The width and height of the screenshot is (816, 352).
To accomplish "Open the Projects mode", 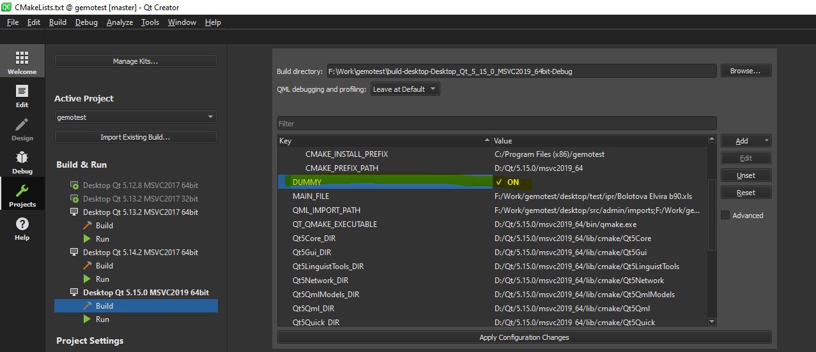I will tap(22, 194).
